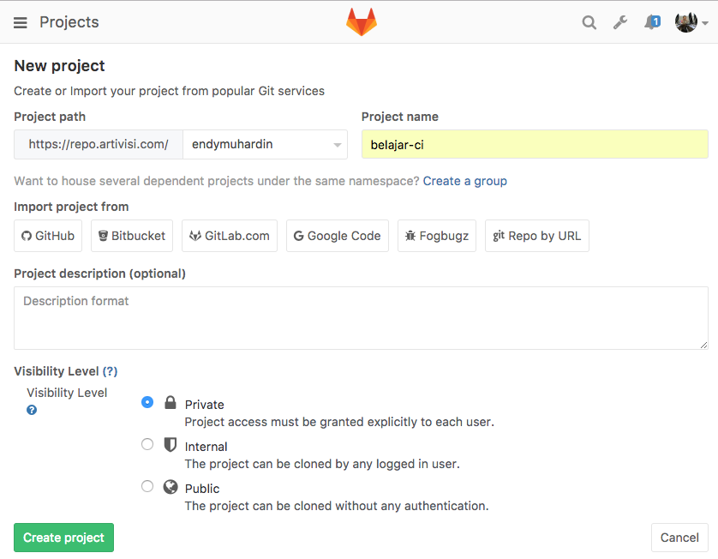Screen dimensions: 718x559
Task: Click the green Create project button
Action: point(63,538)
